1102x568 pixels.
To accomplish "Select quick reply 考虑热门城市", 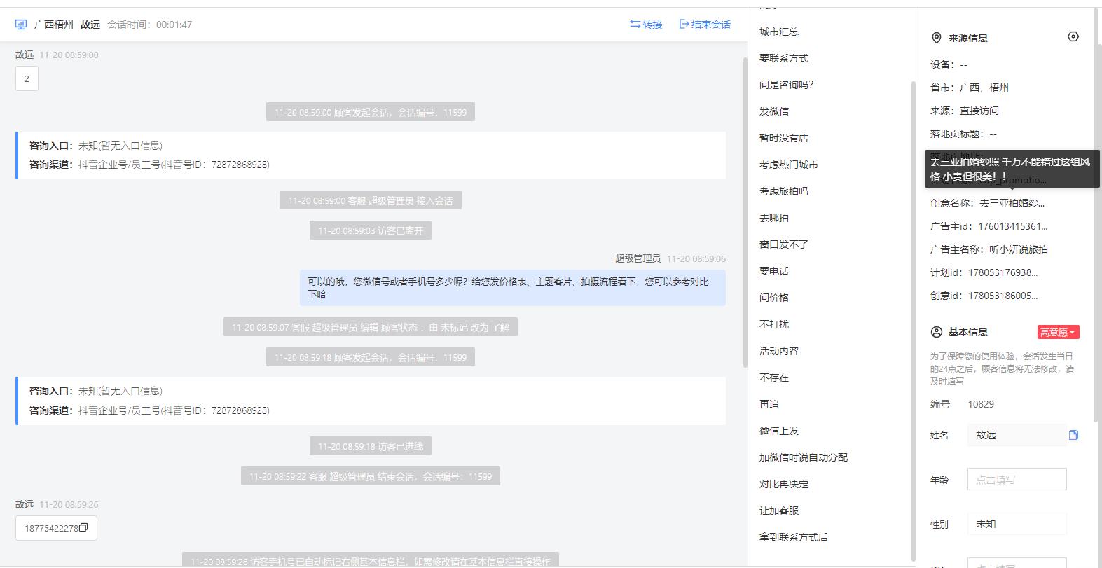I will pos(789,165).
